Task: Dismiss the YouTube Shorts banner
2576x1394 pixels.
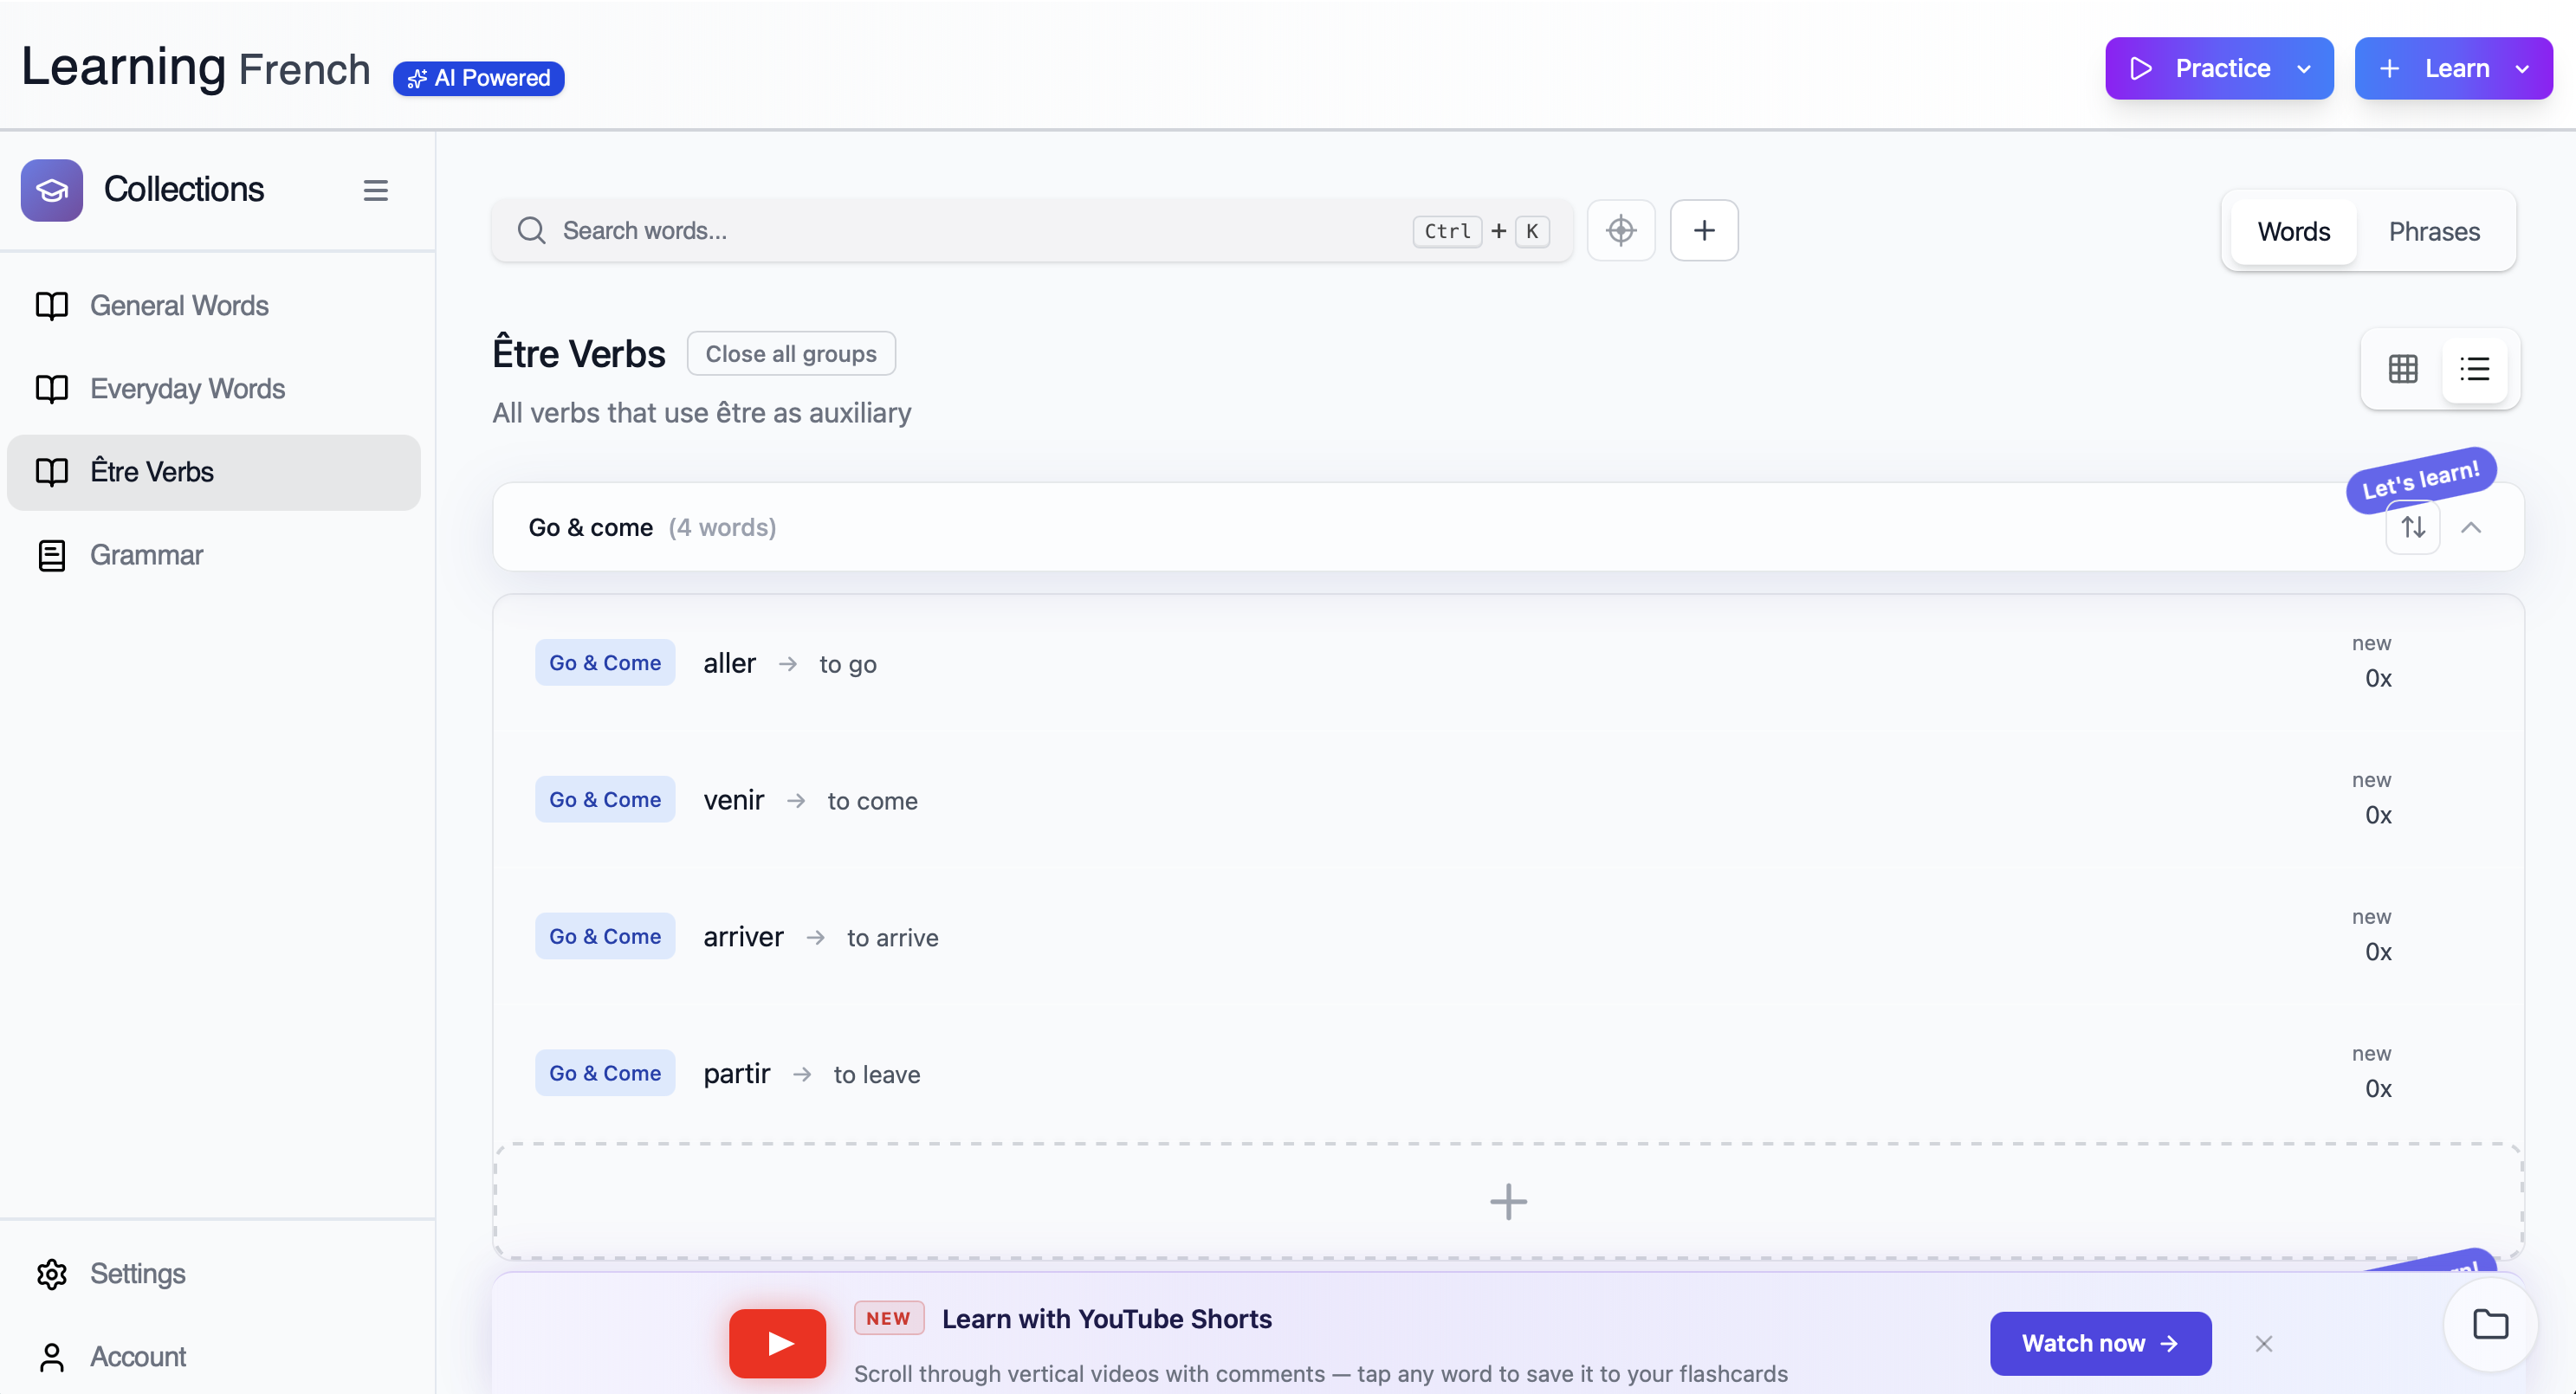Action: 2264,1343
